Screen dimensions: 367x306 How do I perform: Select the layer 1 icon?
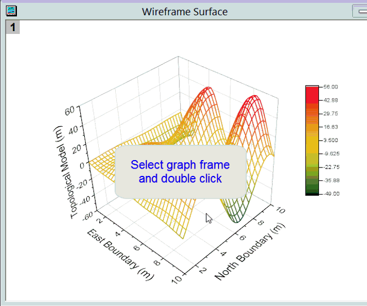(x=12, y=27)
